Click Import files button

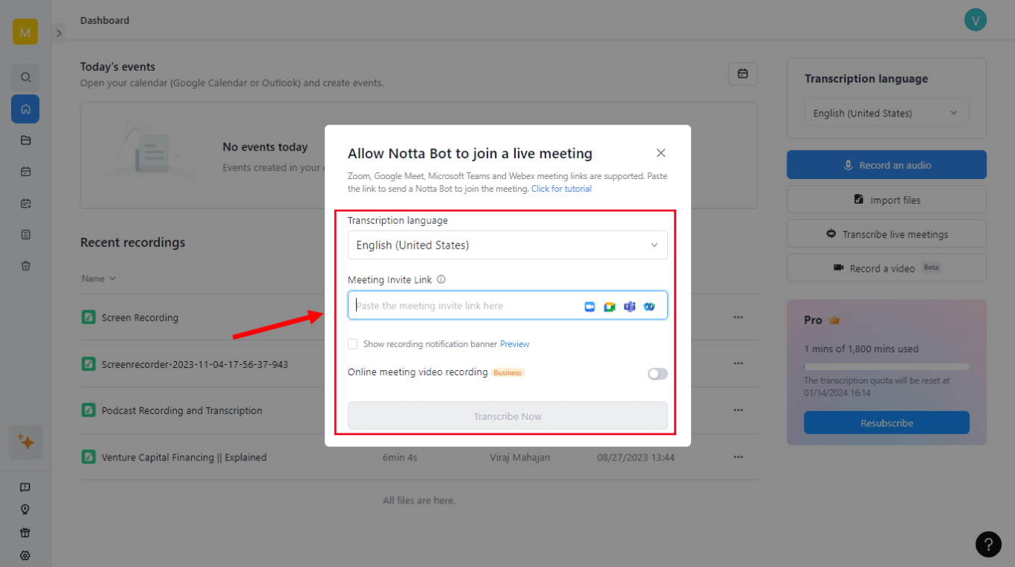(x=887, y=200)
